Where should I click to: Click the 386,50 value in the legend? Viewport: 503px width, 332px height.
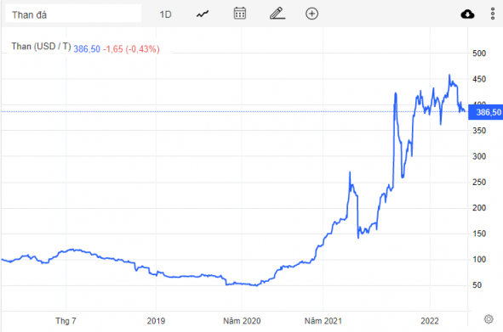click(x=87, y=49)
